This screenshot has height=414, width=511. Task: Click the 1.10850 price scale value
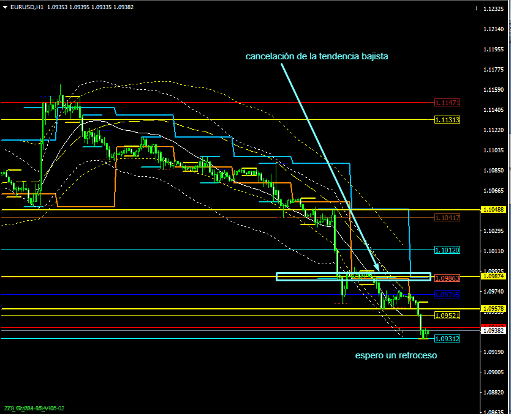(x=493, y=171)
